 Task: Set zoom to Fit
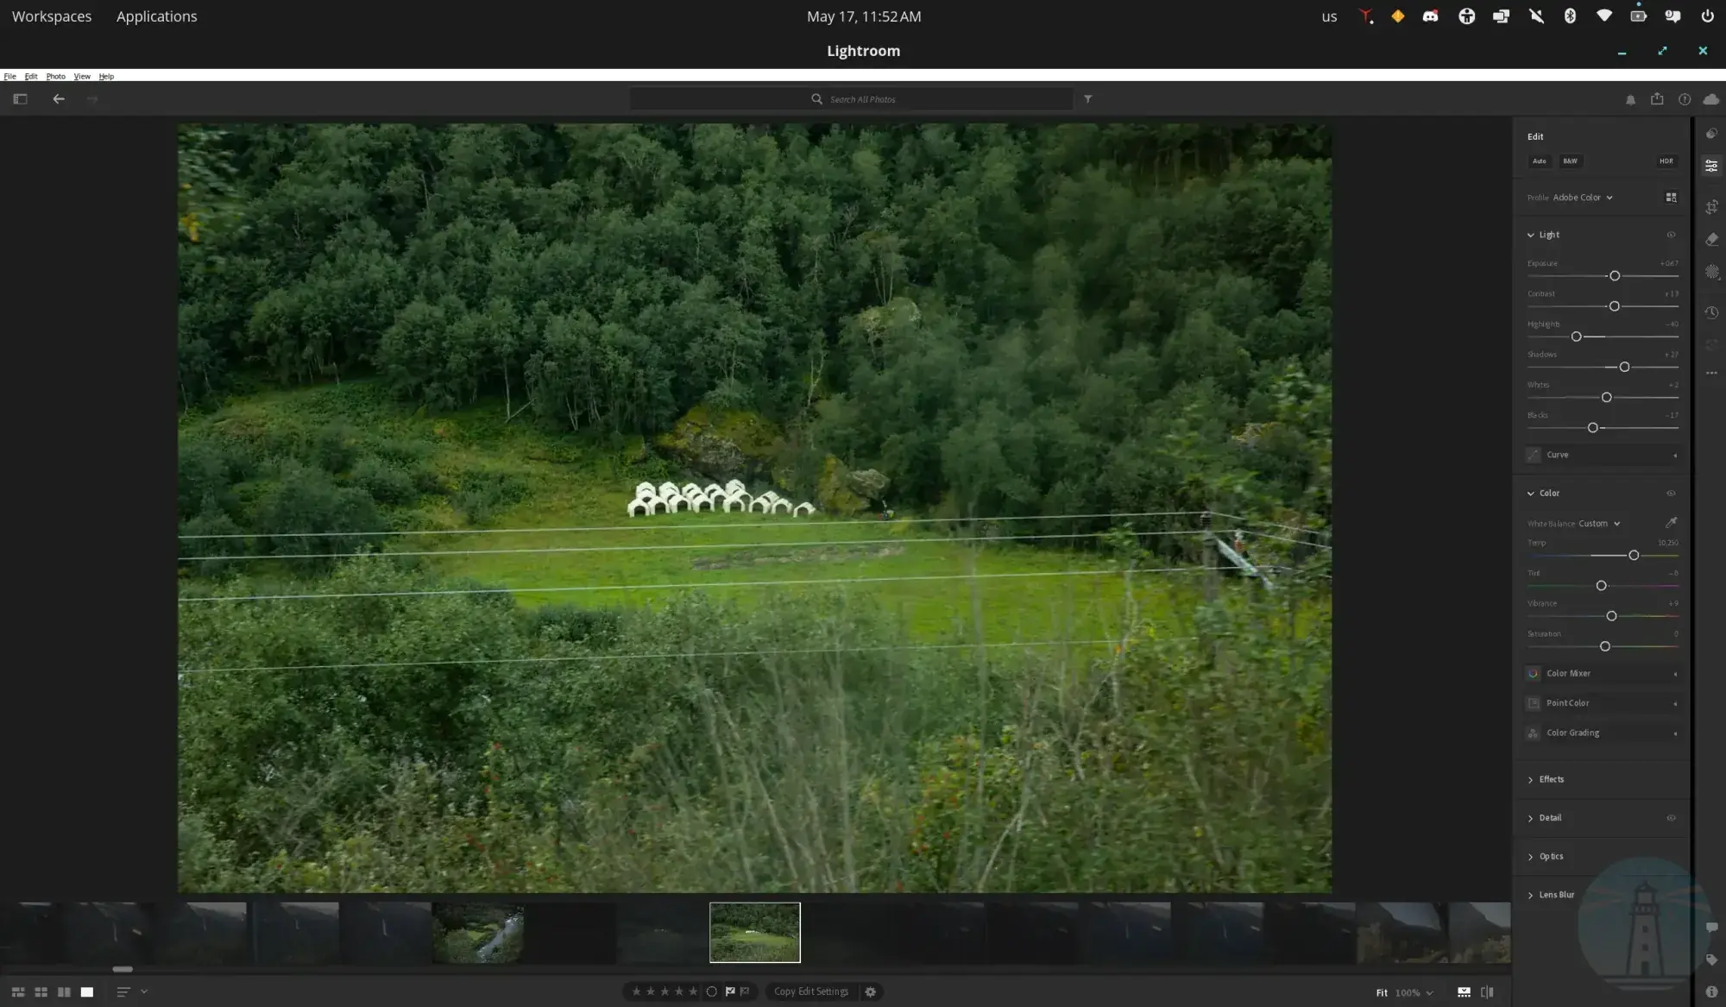click(1382, 992)
